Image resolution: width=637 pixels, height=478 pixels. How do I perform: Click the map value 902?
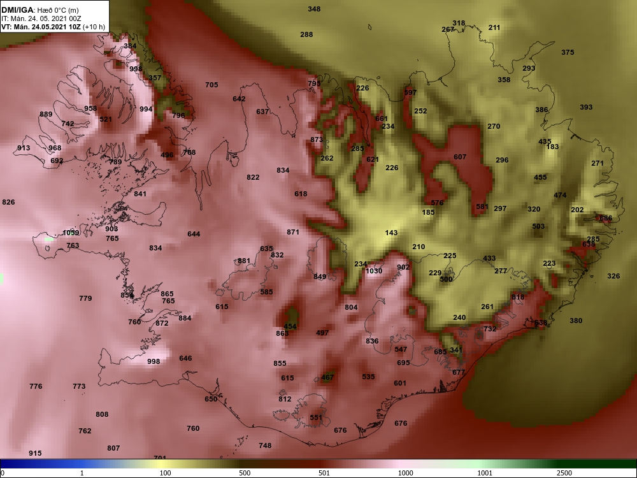[403, 268]
